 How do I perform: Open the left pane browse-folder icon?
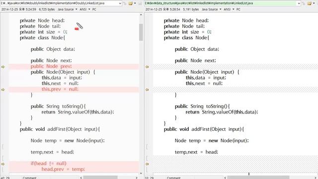(x=130, y=3)
